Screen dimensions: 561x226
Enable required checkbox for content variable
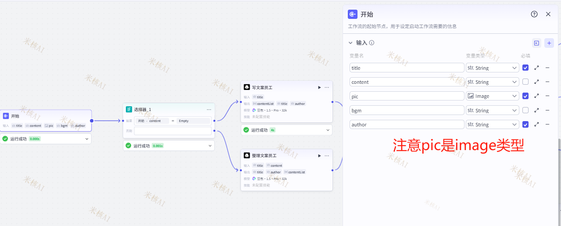[x=525, y=82]
